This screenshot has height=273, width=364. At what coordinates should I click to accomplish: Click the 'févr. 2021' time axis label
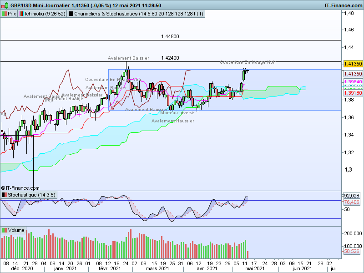(x=110, y=268)
